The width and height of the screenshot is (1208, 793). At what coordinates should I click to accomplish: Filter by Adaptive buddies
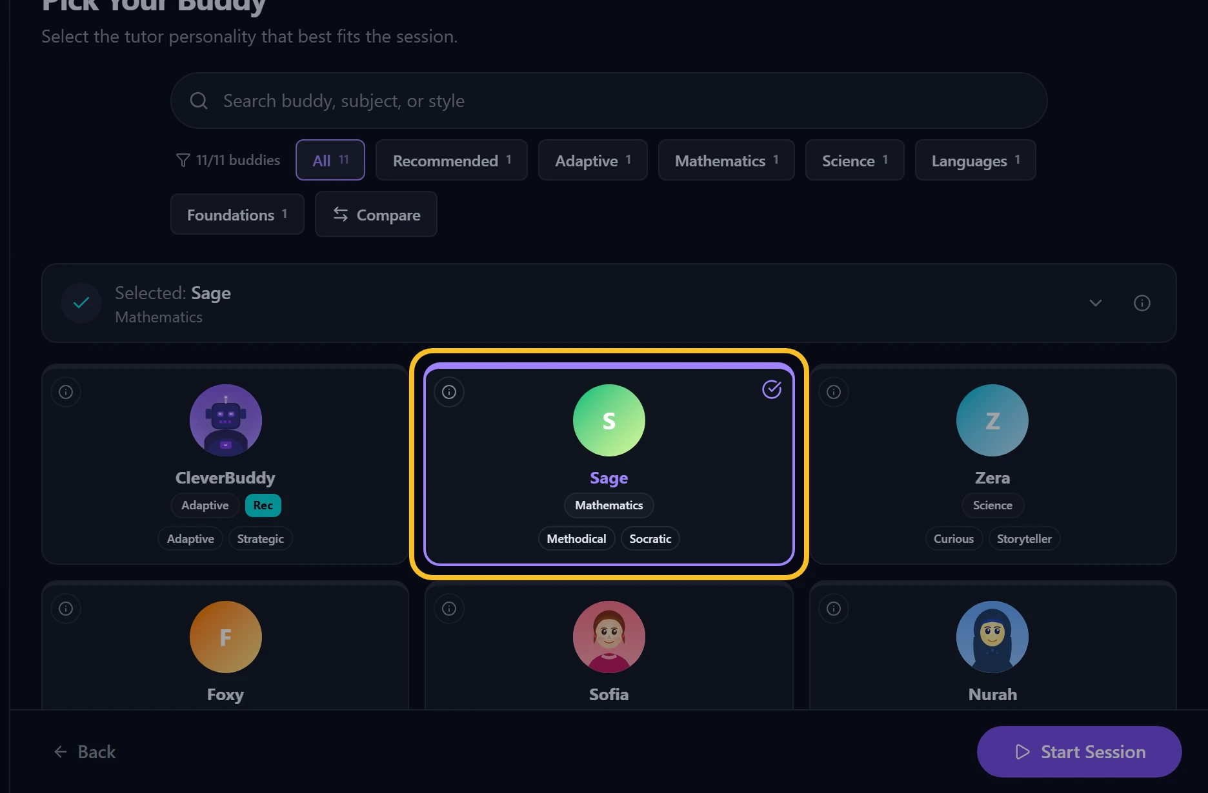(593, 160)
